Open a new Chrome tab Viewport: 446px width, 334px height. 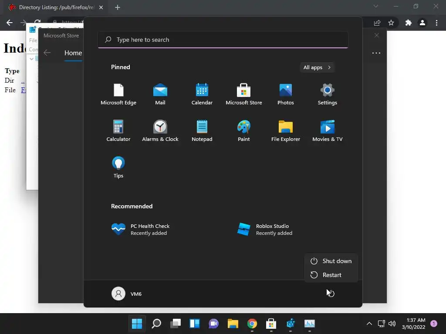click(118, 7)
